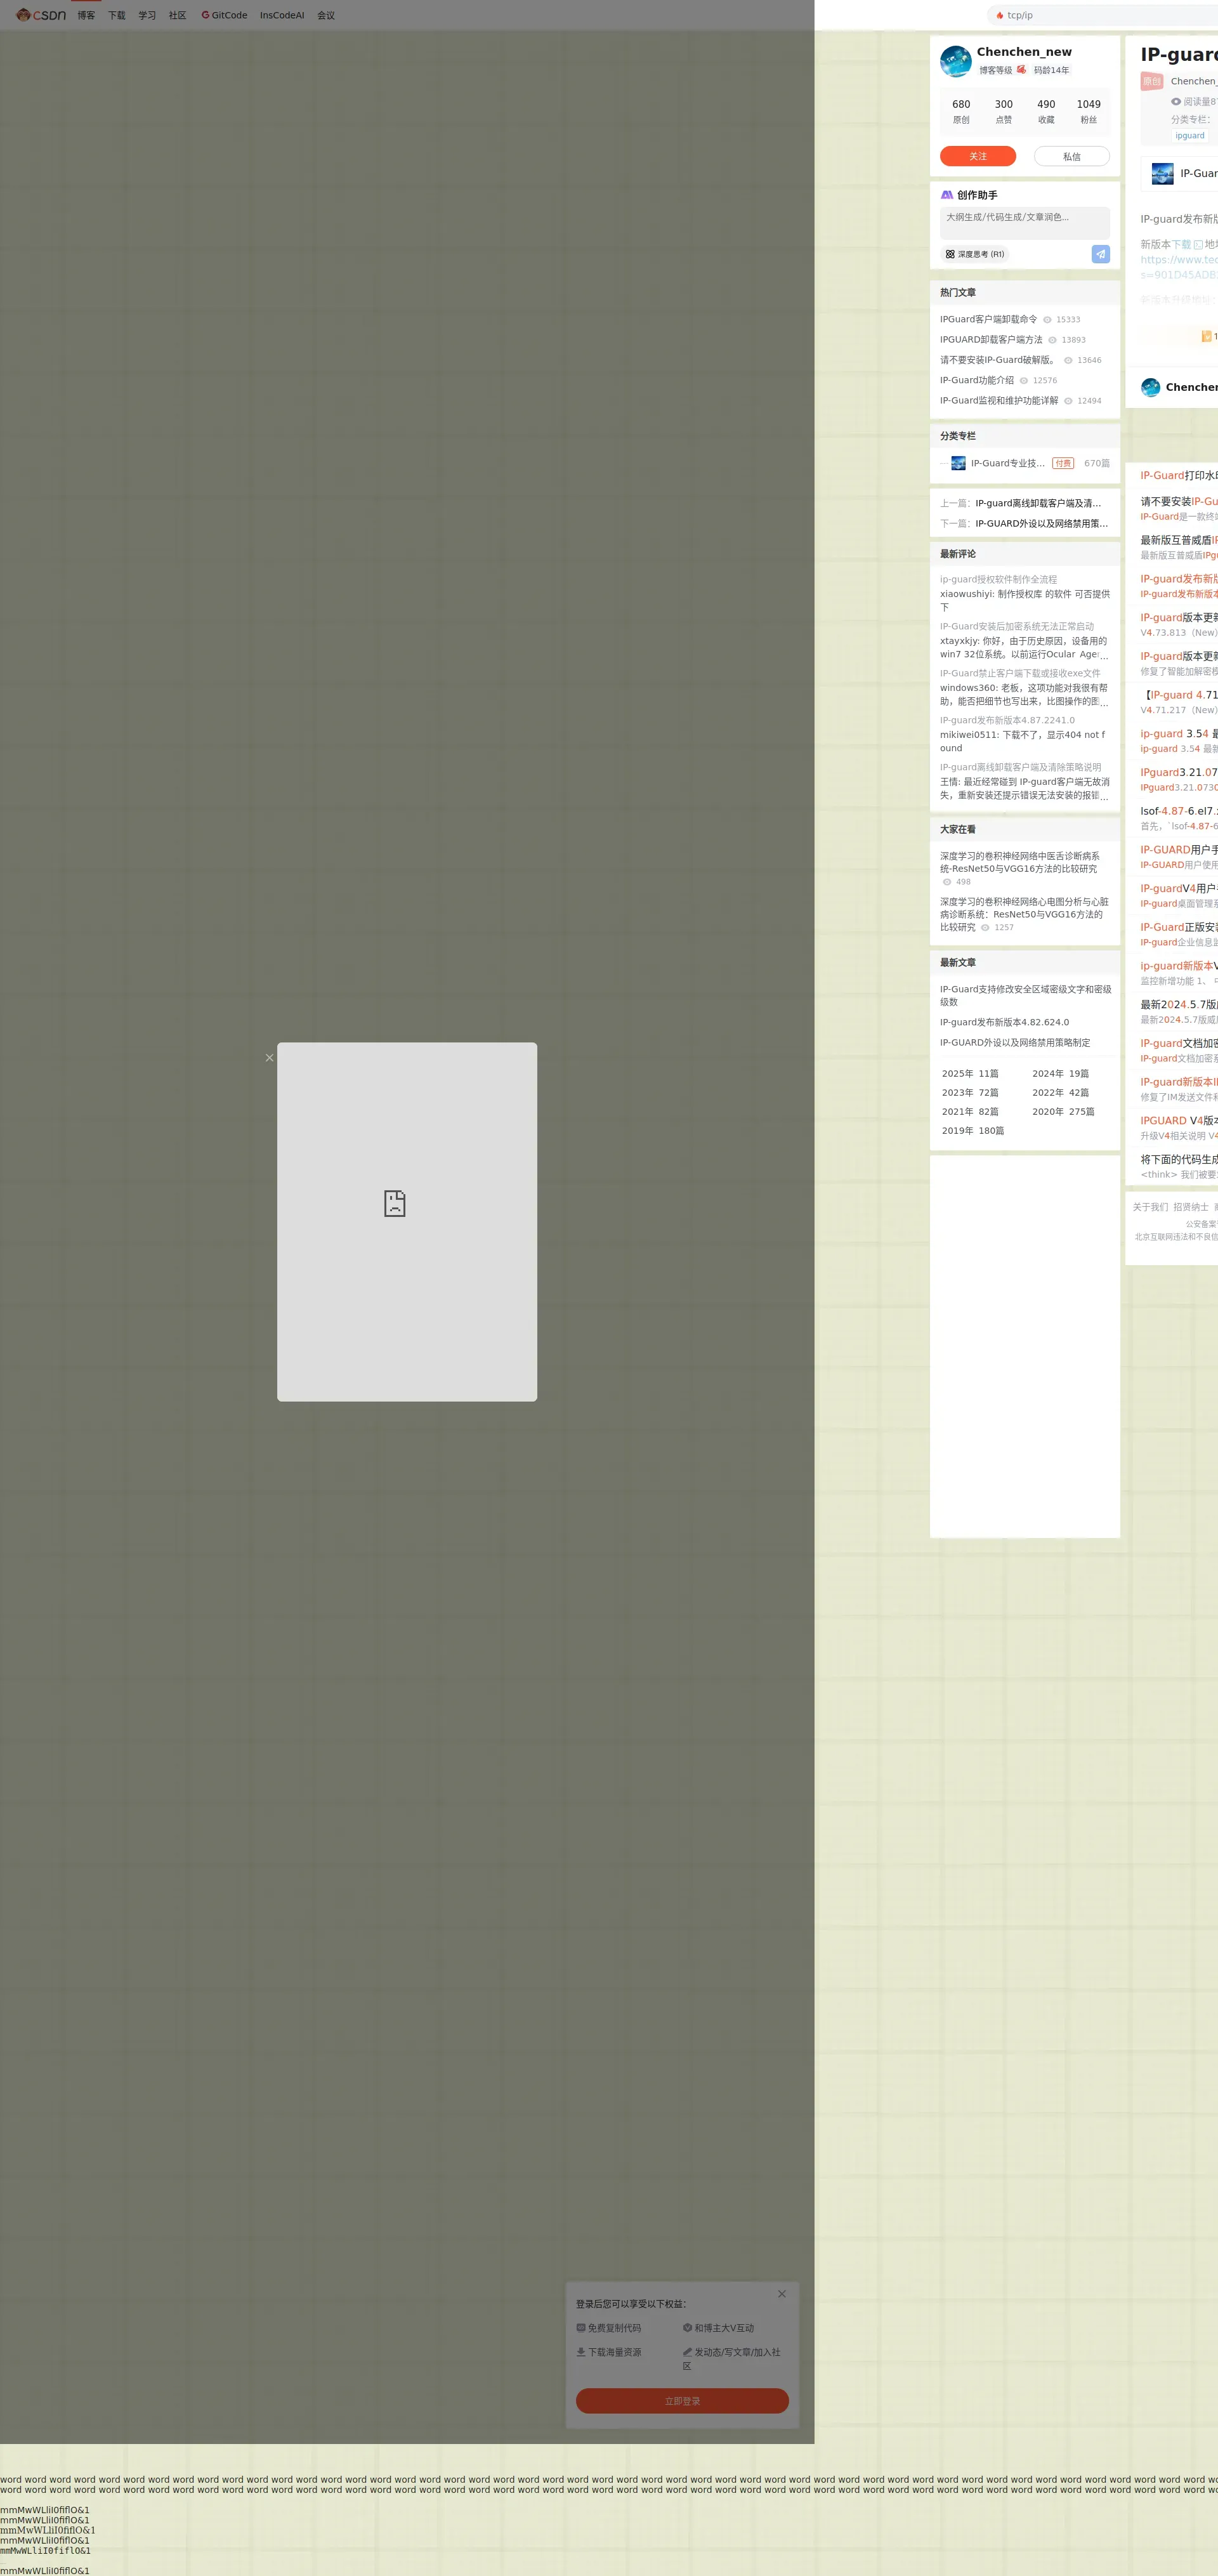The image size is (1218, 2576).
Task: Select the InsCodeAI nav item
Action: coord(282,15)
